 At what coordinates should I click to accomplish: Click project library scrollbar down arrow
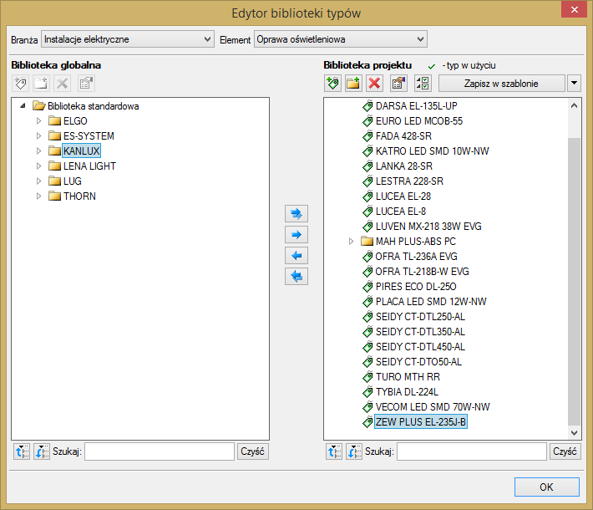[574, 432]
